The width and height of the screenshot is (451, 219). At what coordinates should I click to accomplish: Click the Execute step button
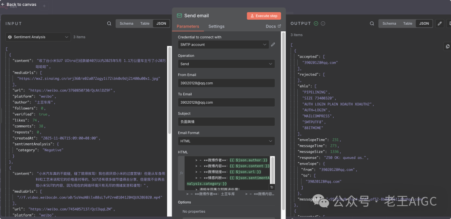pos(264,16)
